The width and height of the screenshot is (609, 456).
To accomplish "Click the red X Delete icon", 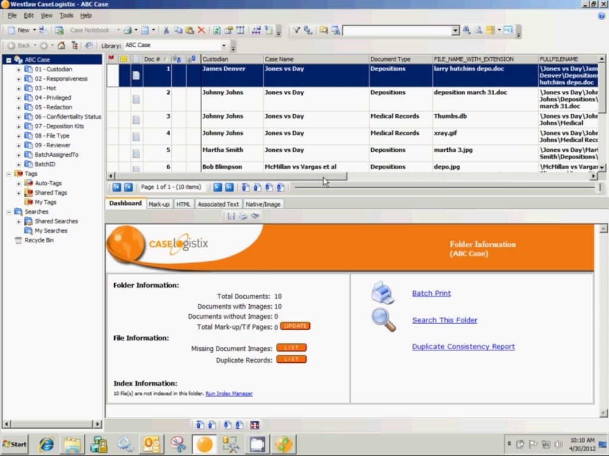I will pyautogui.click(x=201, y=30).
